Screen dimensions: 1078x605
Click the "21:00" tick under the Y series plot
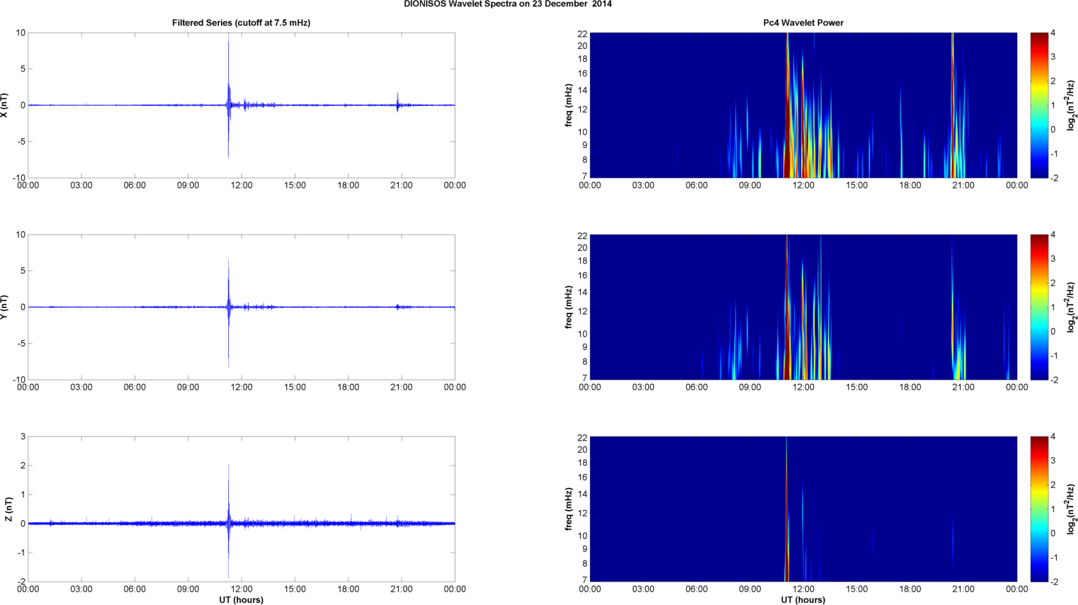[402, 388]
